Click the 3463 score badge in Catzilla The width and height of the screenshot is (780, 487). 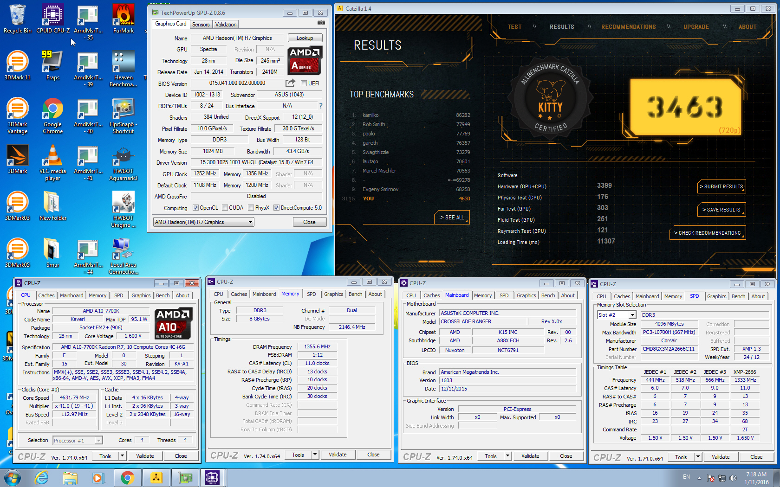click(x=686, y=107)
